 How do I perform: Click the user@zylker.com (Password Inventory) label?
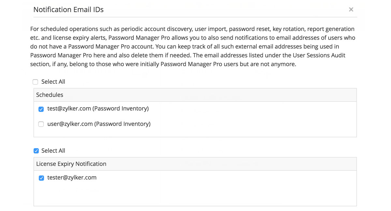click(x=99, y=124)
